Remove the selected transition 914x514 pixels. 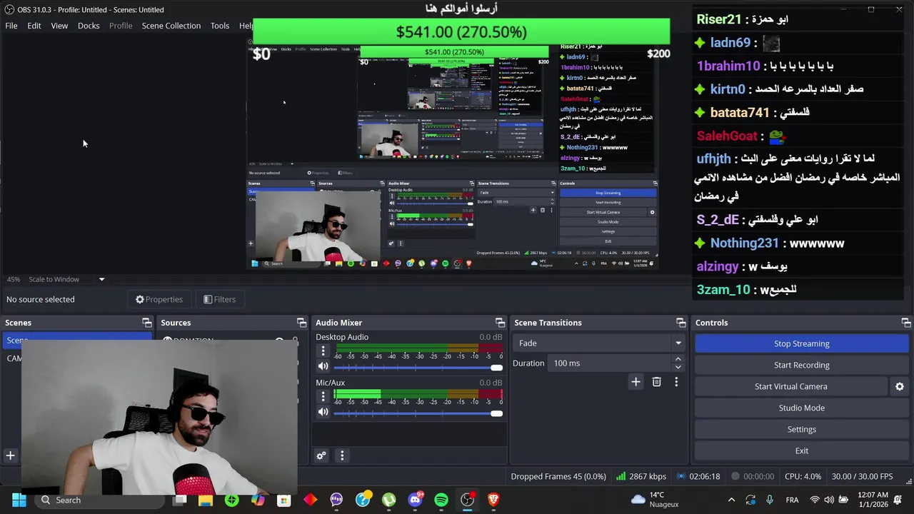656,382
